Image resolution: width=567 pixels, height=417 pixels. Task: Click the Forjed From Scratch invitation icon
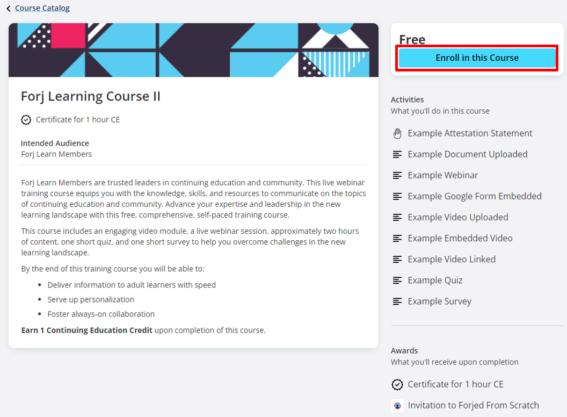[397, 406]
